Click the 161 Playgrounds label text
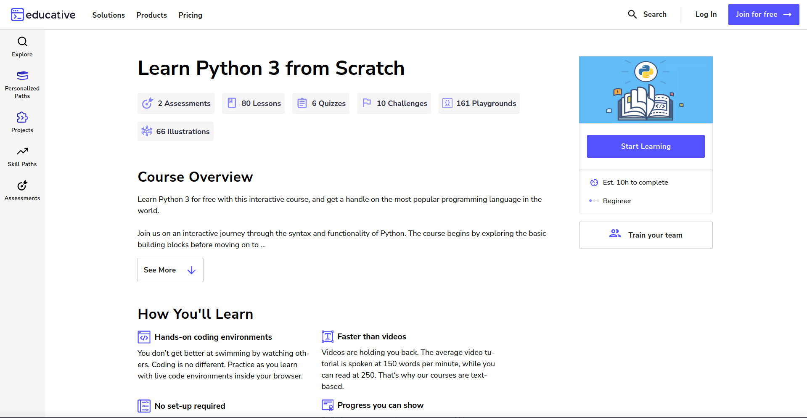This screenshot has width=807, height=418. (486, 103)
